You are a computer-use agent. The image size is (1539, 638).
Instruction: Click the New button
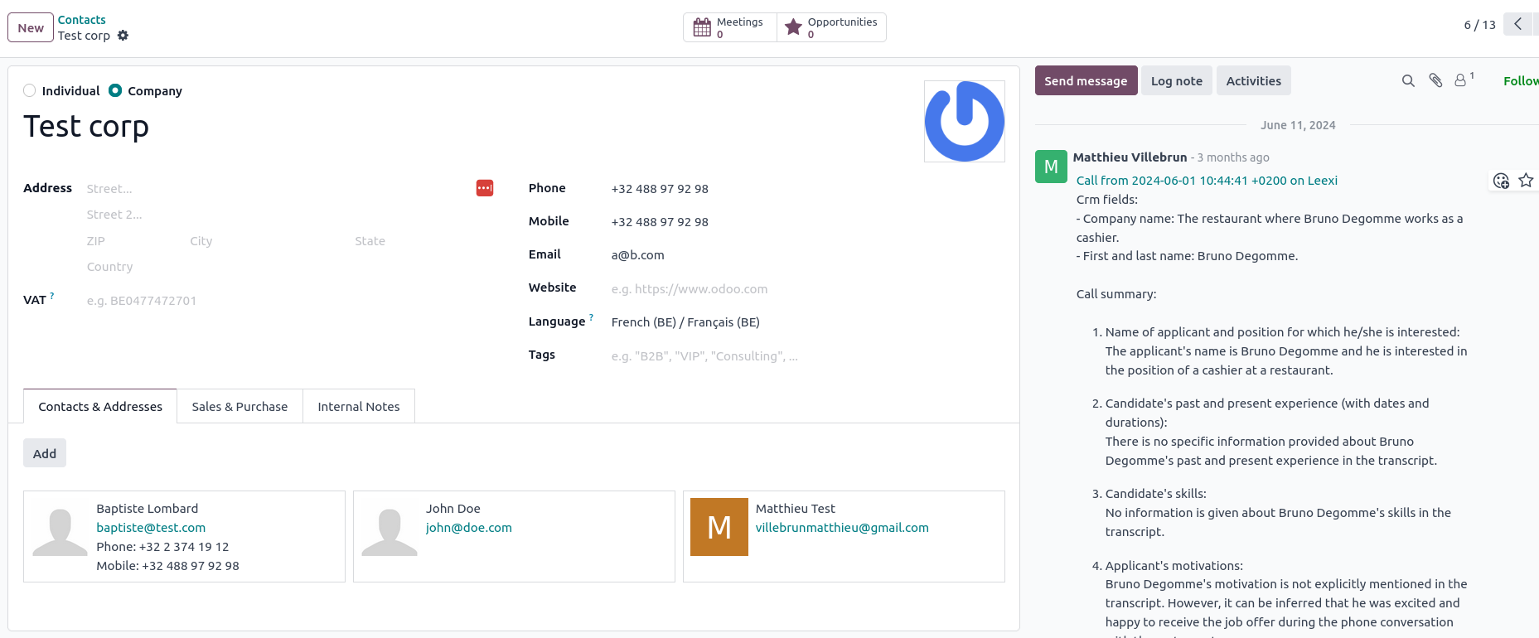[31, 27]
